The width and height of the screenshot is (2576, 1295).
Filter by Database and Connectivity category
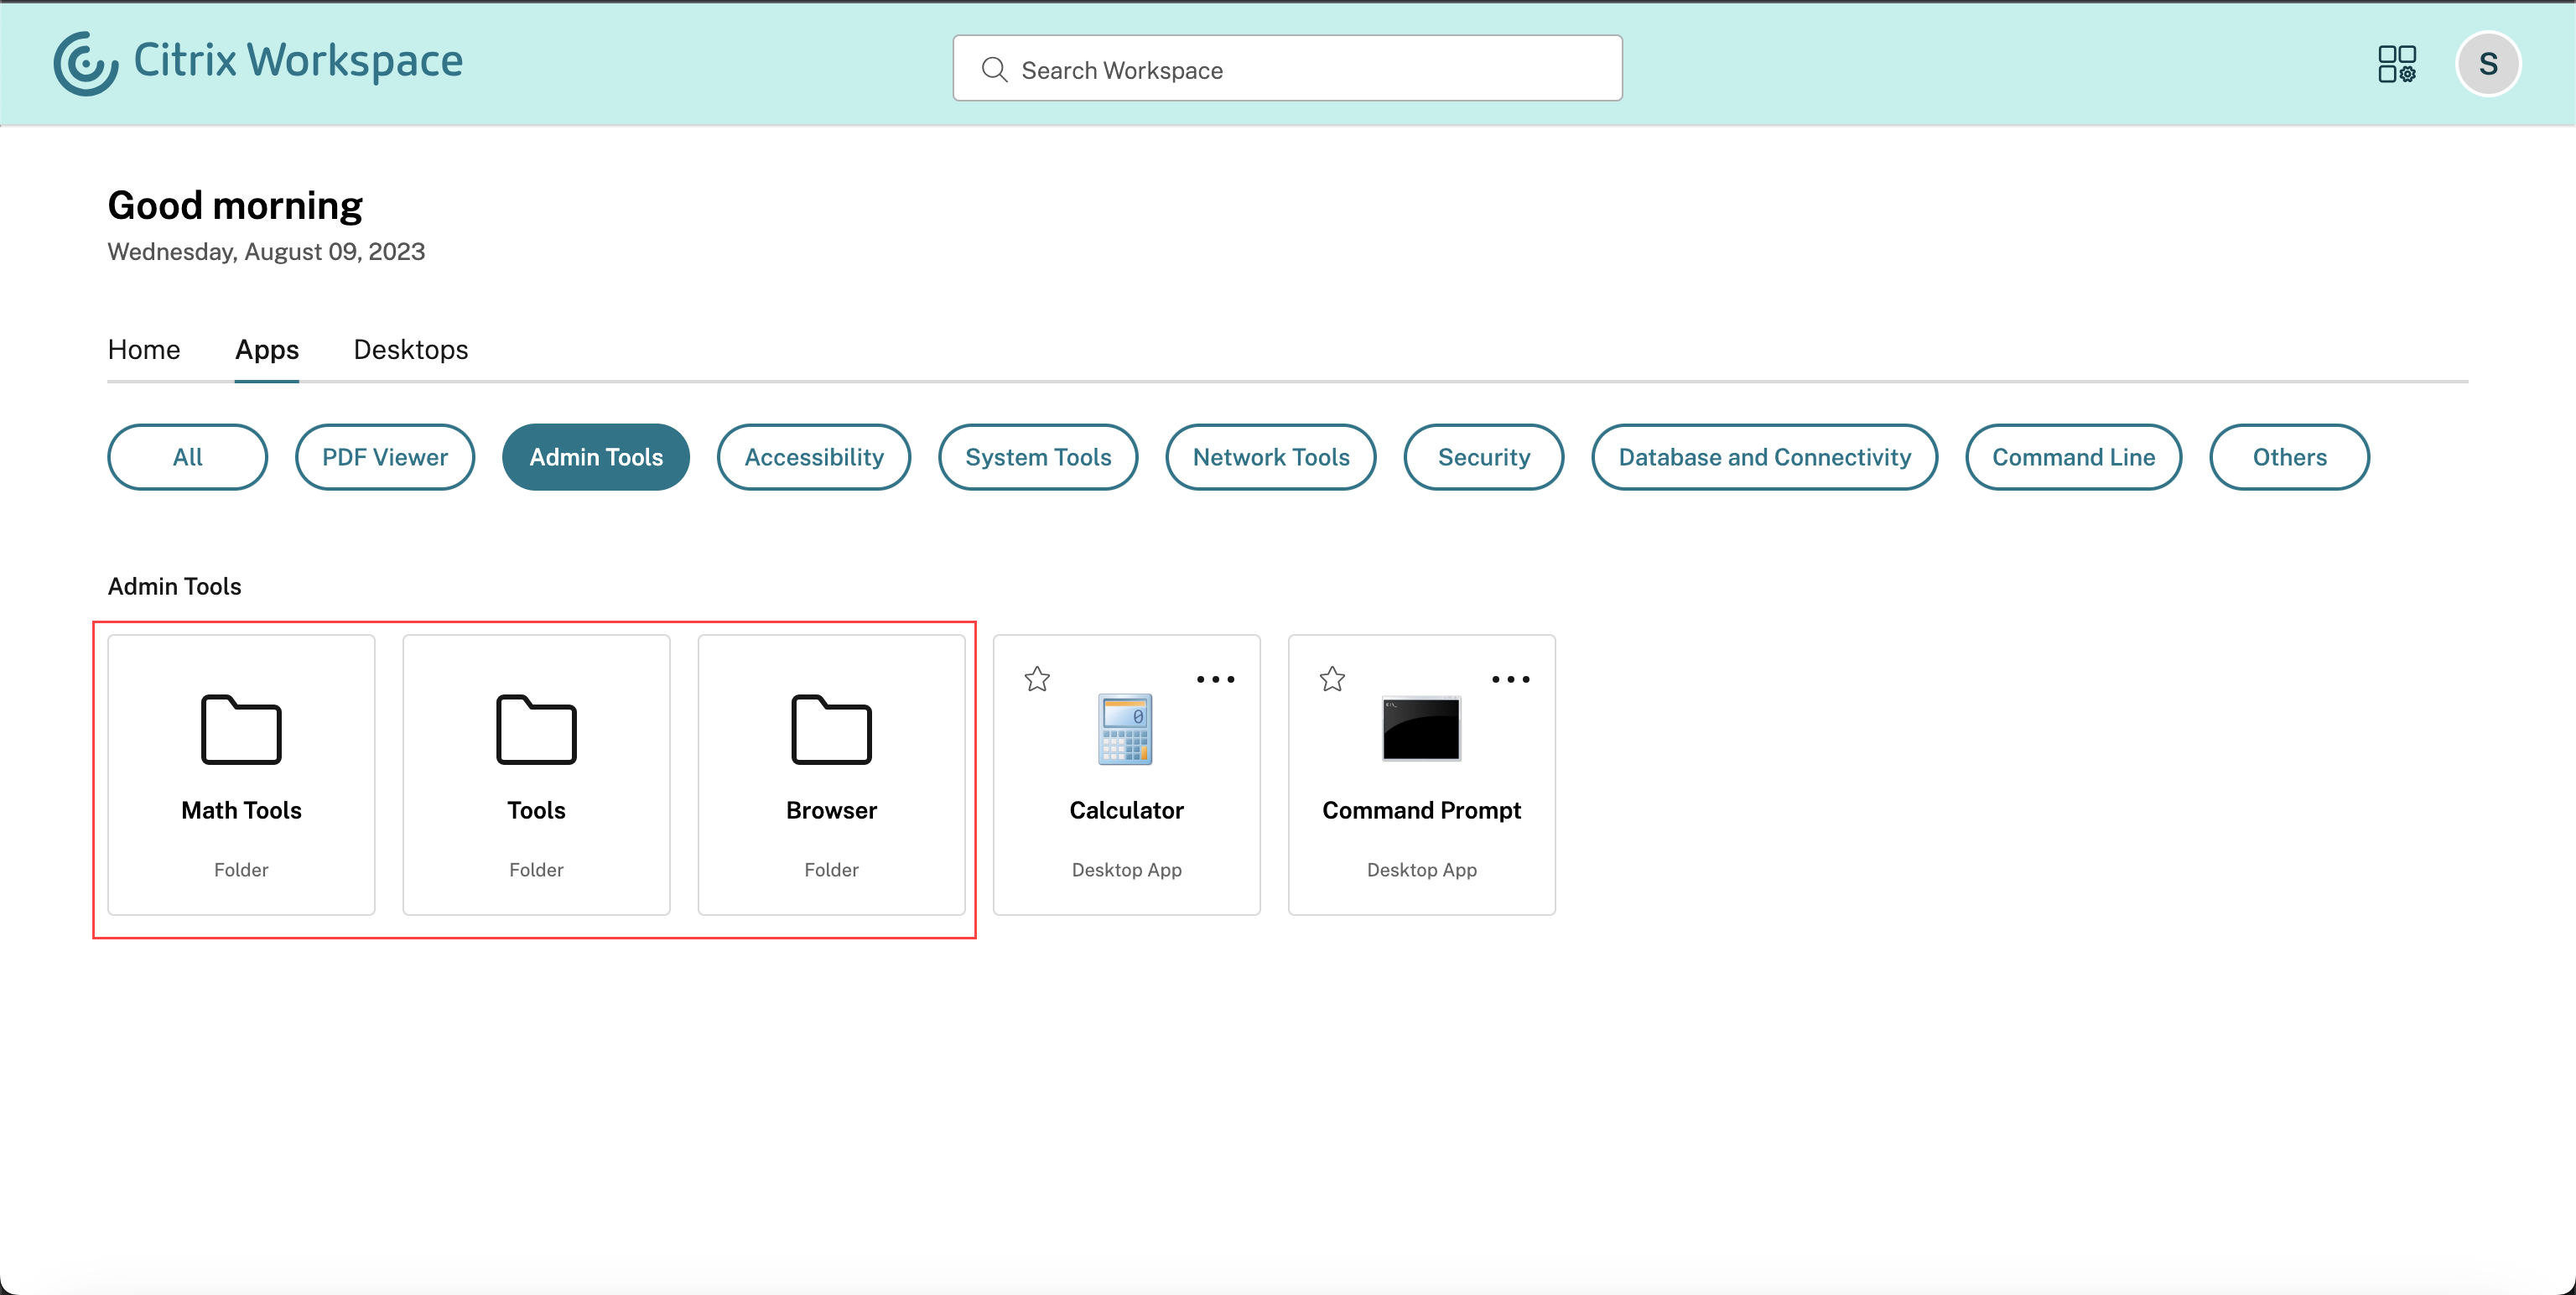tap(1764, 457)
